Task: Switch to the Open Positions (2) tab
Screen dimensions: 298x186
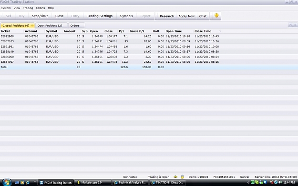Action: click(51, 25)
